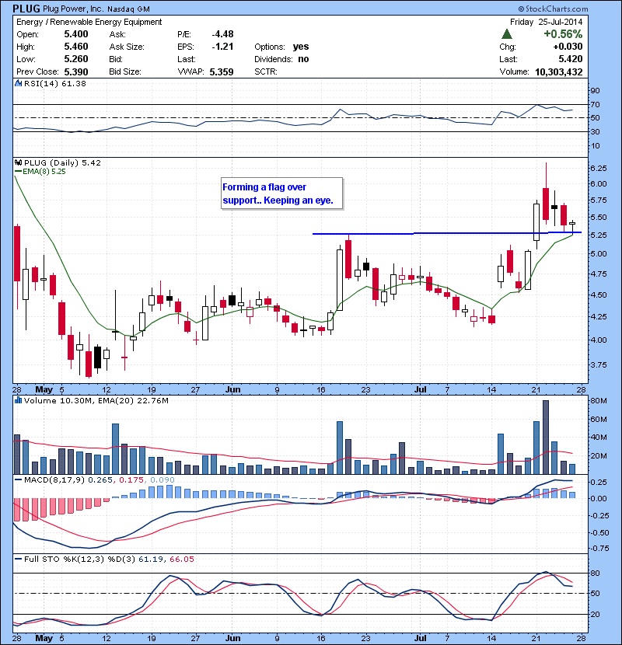This screenshot has height=645, width=622.
Task: Click the green up-arrow triangle beside +0.56%
Action: (506, 34)
